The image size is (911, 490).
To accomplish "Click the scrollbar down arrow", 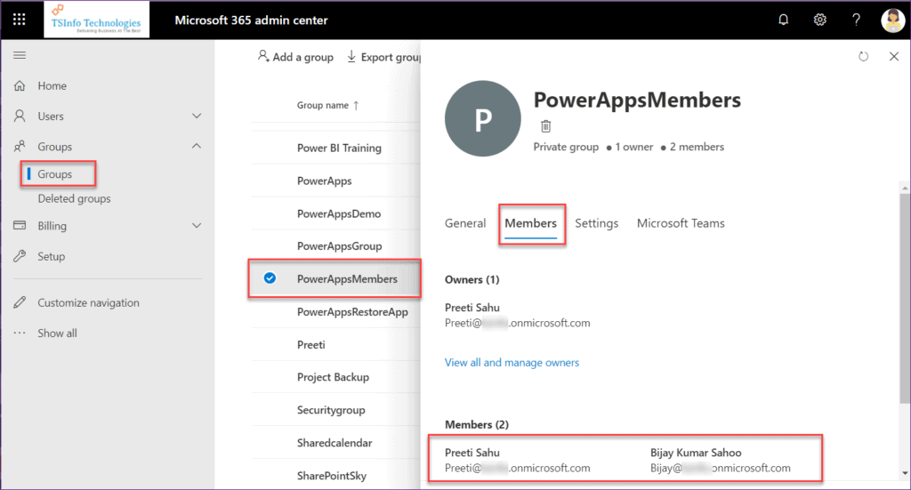I will 905,474.
